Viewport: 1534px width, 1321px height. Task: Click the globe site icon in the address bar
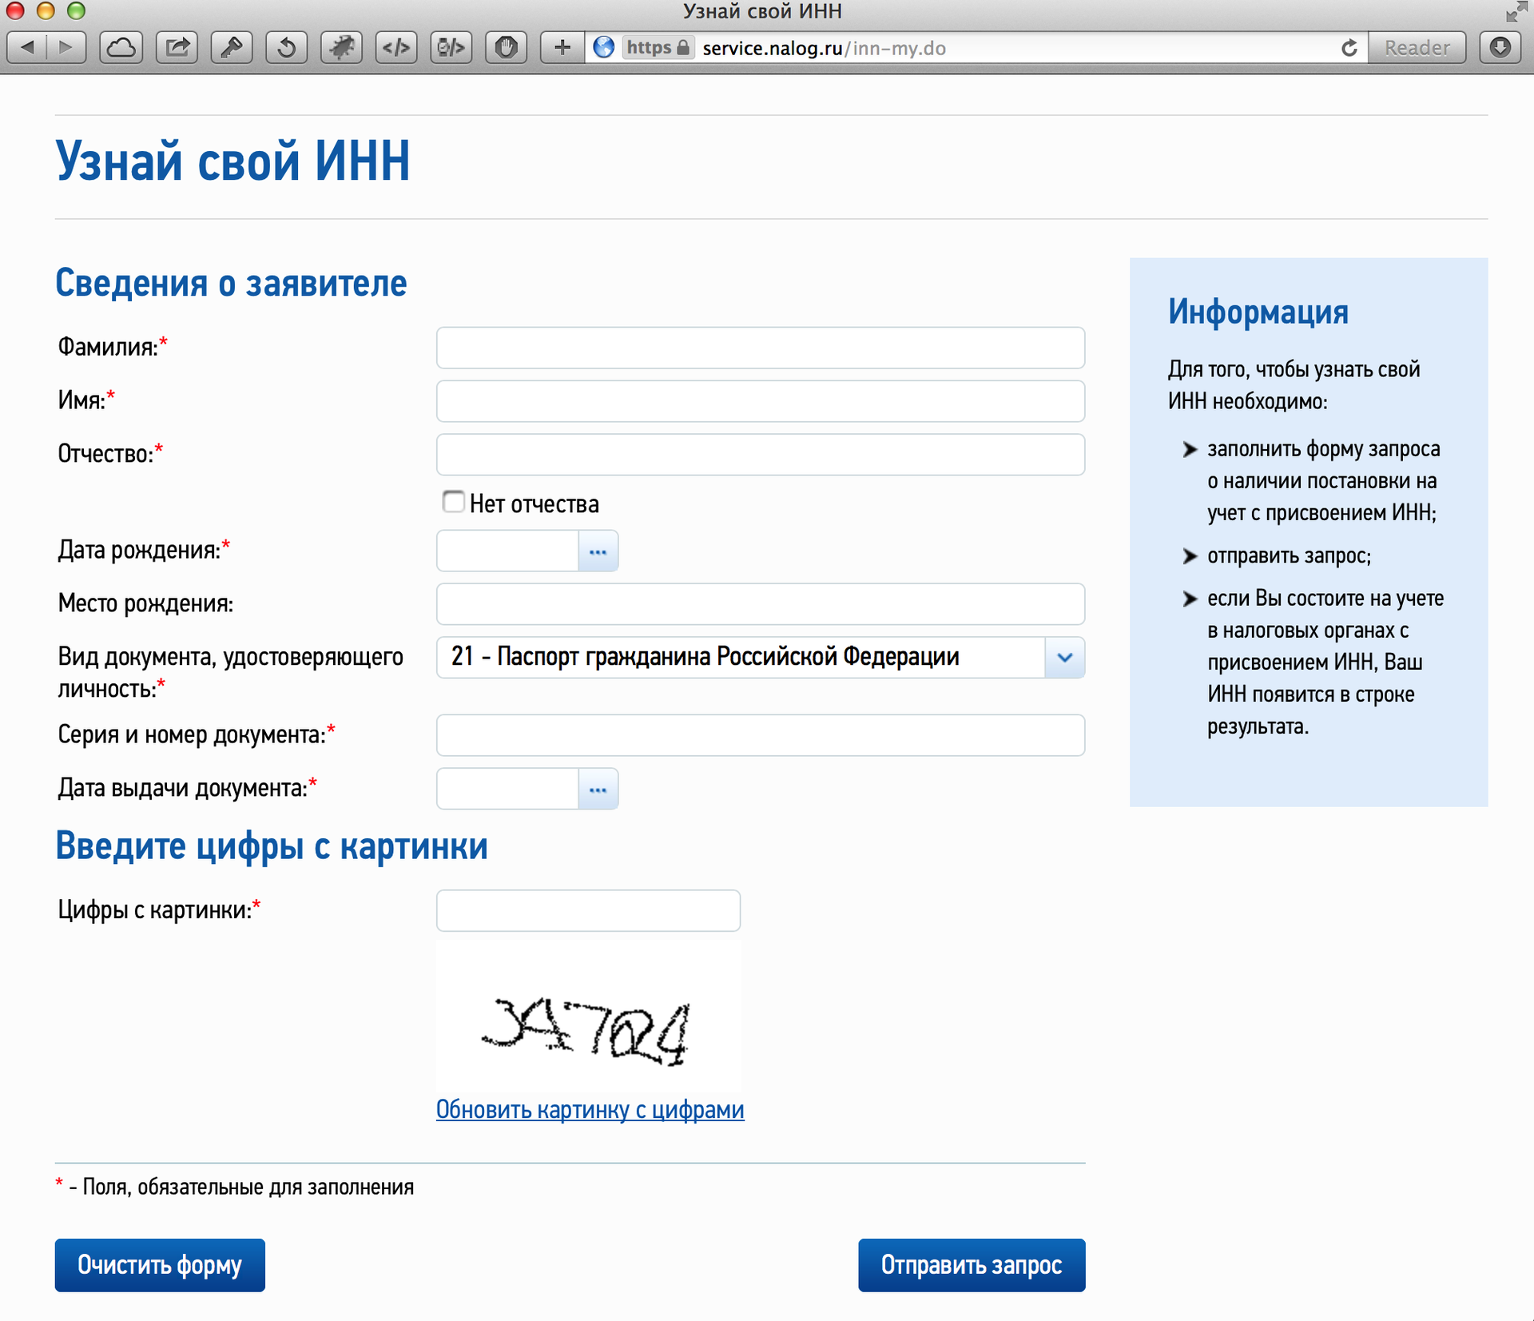pos(604,47)
